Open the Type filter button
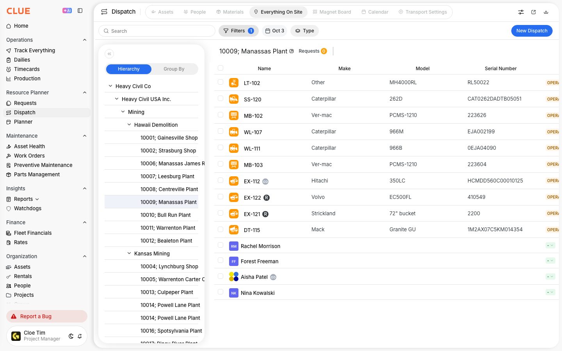Screen dimensions: 562x351 pyautogui.click(x=305, y=31)
